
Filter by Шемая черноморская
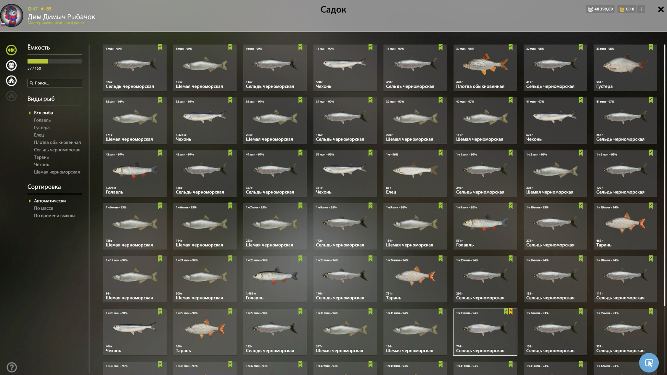point(57,172)
